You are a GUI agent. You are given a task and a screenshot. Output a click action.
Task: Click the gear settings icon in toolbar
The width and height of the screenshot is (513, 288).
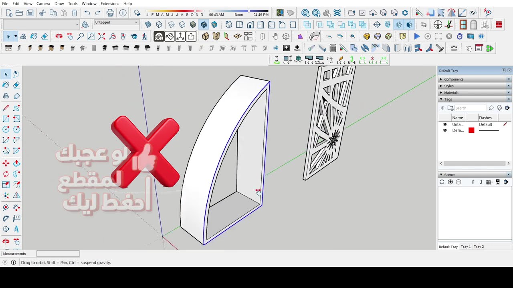point(286,36)
